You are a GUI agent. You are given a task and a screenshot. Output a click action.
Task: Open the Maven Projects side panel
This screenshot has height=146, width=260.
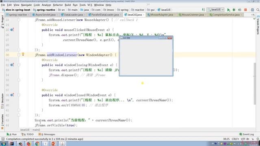tap(258, 25)
